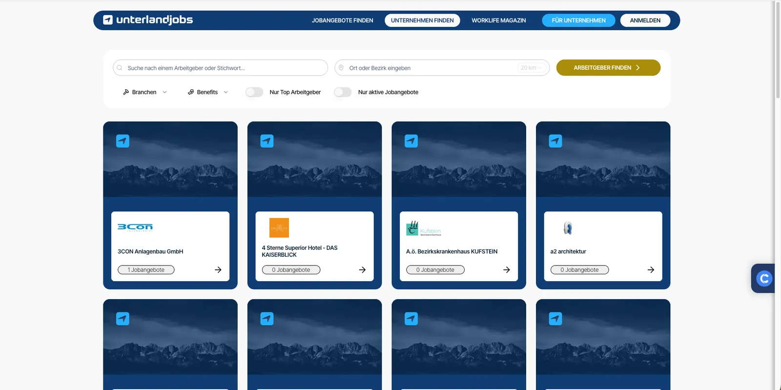Click the blue badge icon on the Kufstein card image

411,141
